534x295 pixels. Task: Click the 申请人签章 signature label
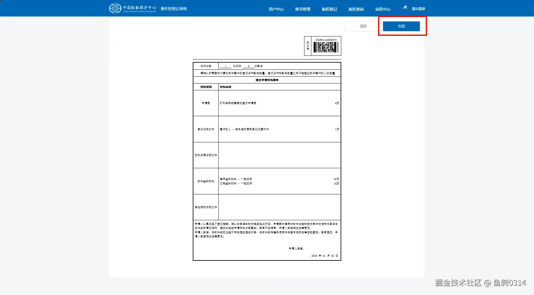296,249
